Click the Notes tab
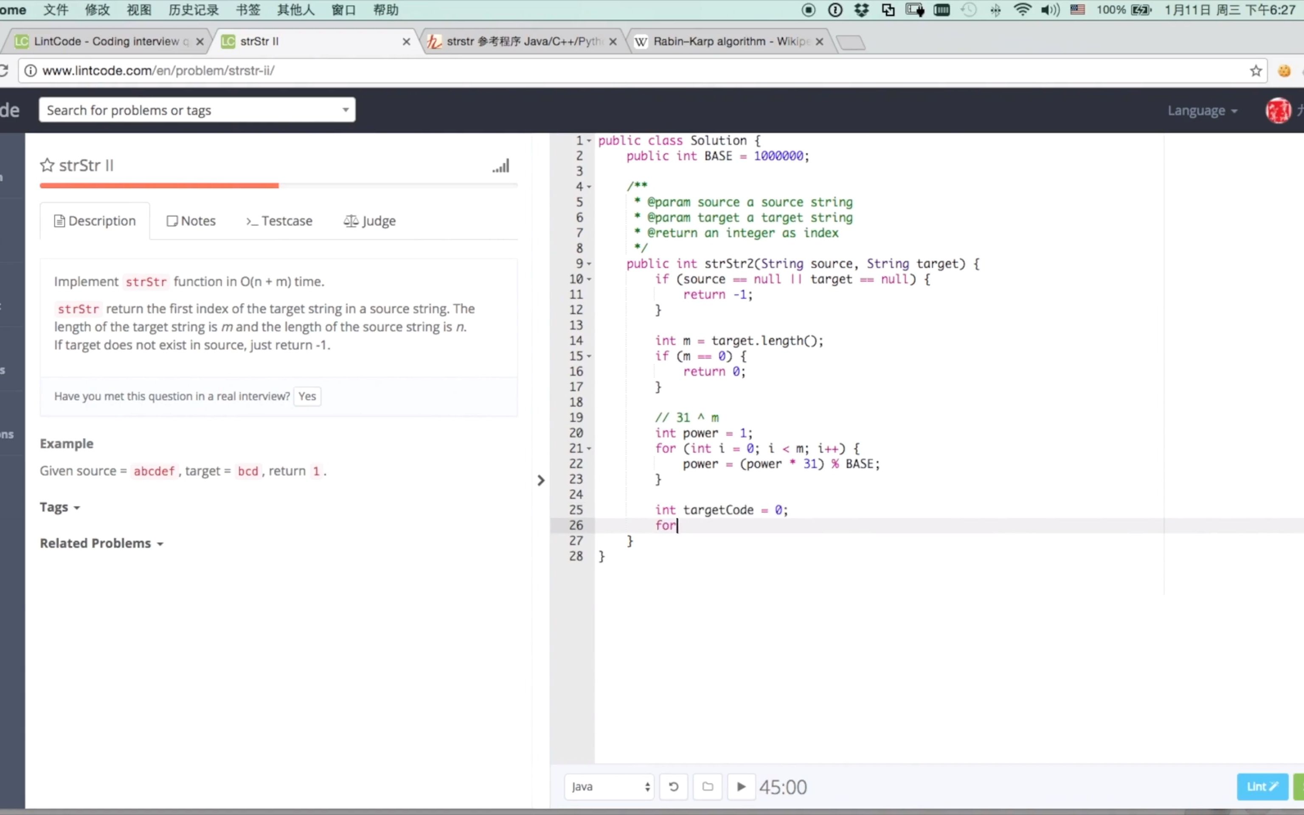Viewport: 1304px width, 815px height. tap(191, 221)
